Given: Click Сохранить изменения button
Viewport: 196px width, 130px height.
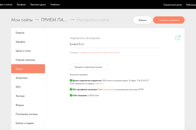Looking at the screenshot, I should 169,20.
